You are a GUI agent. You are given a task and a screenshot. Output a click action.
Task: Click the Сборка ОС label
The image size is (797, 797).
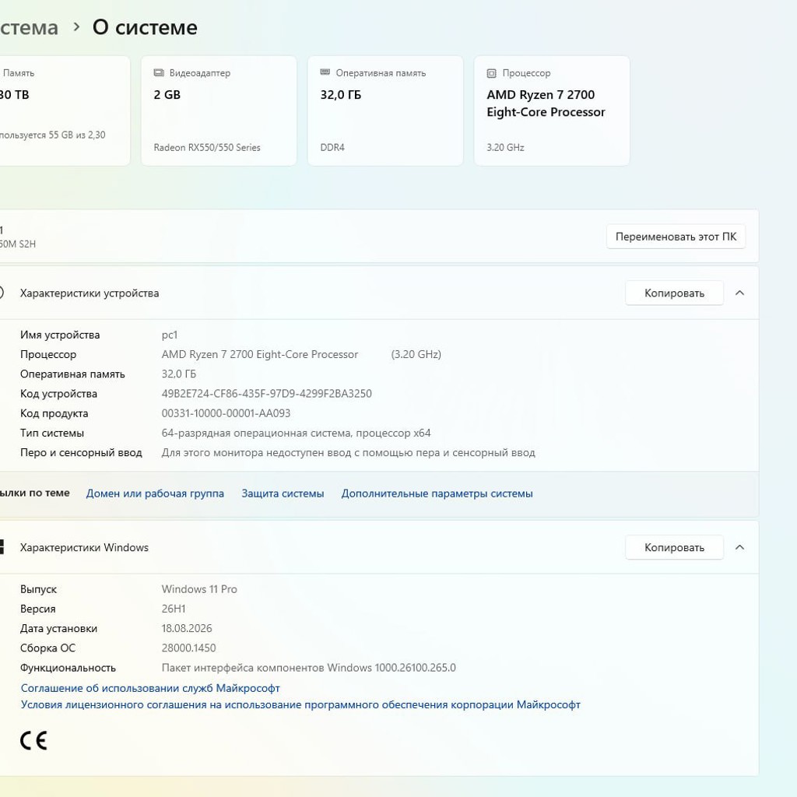[x=47, y=648]
